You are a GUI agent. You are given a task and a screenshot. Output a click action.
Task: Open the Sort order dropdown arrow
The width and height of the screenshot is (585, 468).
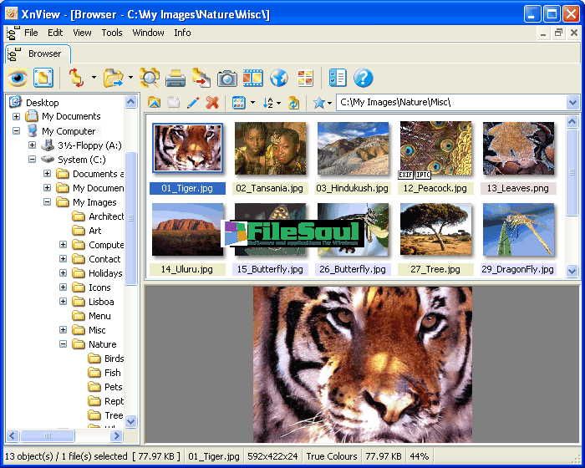pyautogui.click(x=278, y=103)
